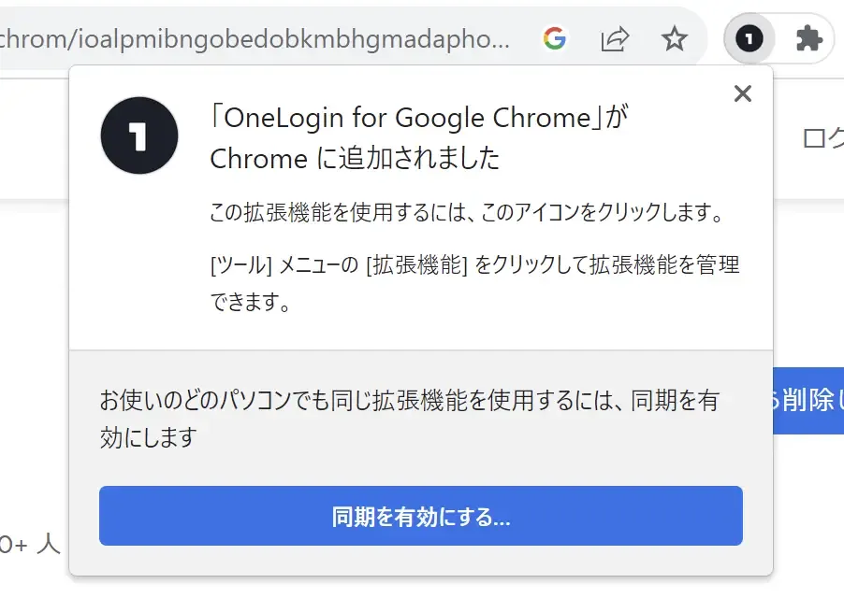Click the share arrow beside the bookmark star
The width and height of the screenshot is (844, 598).
[x=615, y=38]
